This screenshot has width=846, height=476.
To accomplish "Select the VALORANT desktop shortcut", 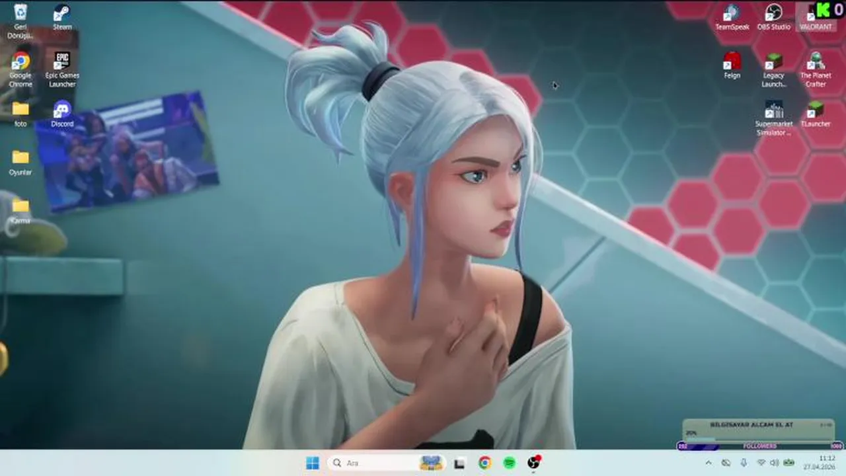I will coord(816,17).
